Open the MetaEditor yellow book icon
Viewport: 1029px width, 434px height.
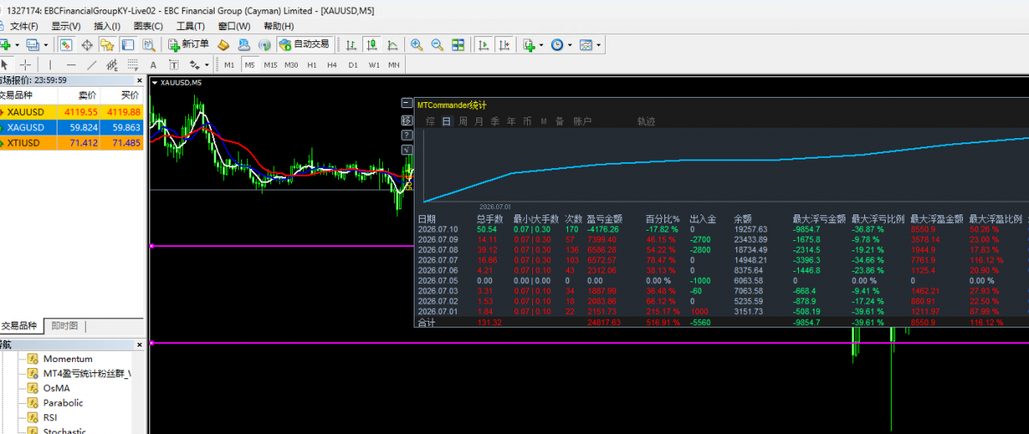(x=223, y=45)
